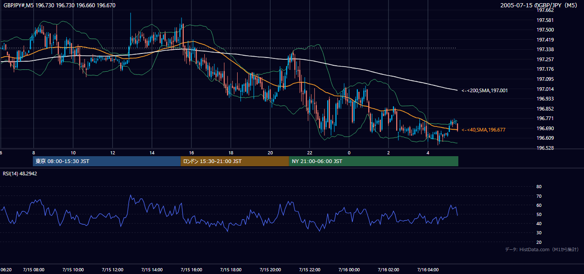Click price level 197.257 on the scale
The image size is (584, 274).
pyautogui.click(x=545, y=59)
